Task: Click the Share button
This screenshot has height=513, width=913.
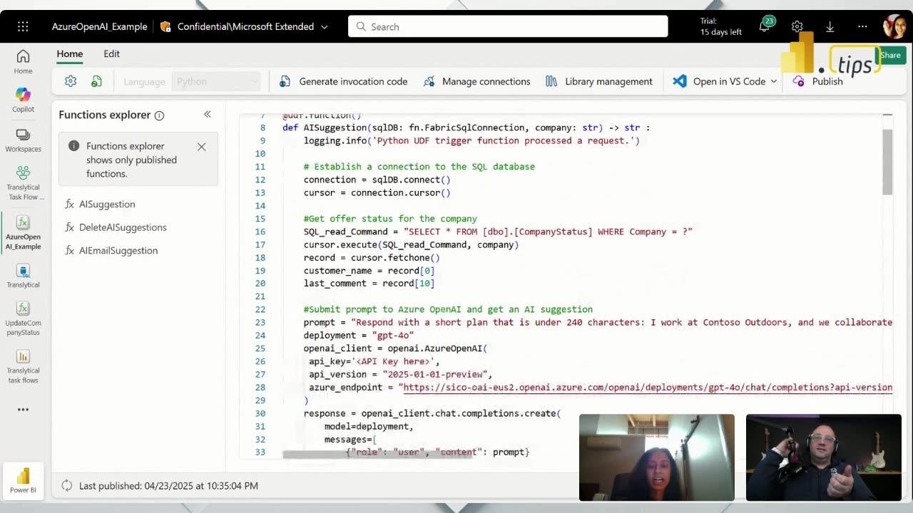Action: click(x=890, y=55)
